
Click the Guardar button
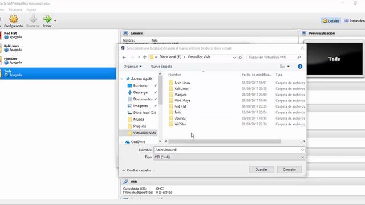pos(261,170)
